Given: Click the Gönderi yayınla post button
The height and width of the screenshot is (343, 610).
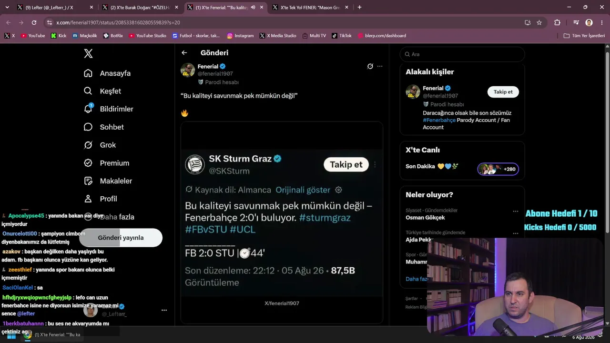Looking at the screenshot, I should point(121,238).
